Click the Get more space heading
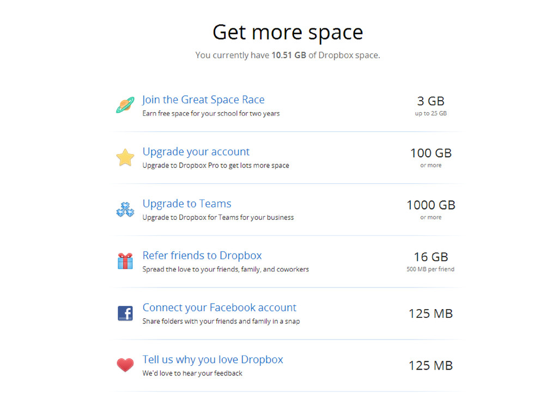558x418 pixels. coord(288,32)
